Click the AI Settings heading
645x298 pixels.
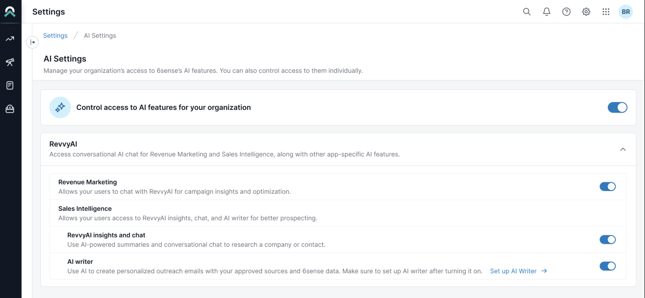point(65,59)
